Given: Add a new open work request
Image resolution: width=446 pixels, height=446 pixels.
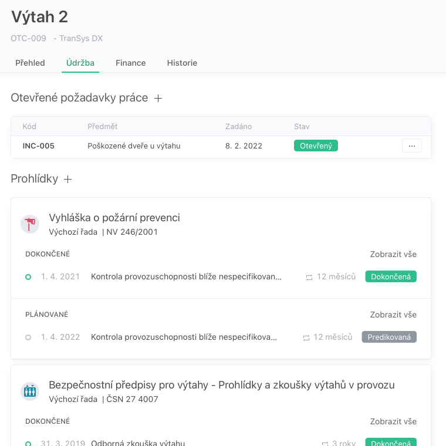Looking at the screenshot, I should tap(158, 99).
